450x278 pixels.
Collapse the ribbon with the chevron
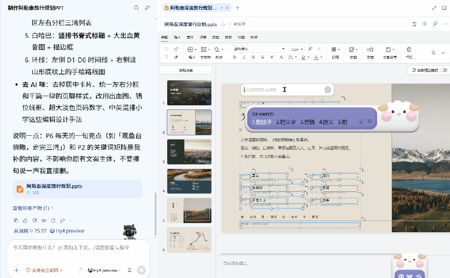443,53
